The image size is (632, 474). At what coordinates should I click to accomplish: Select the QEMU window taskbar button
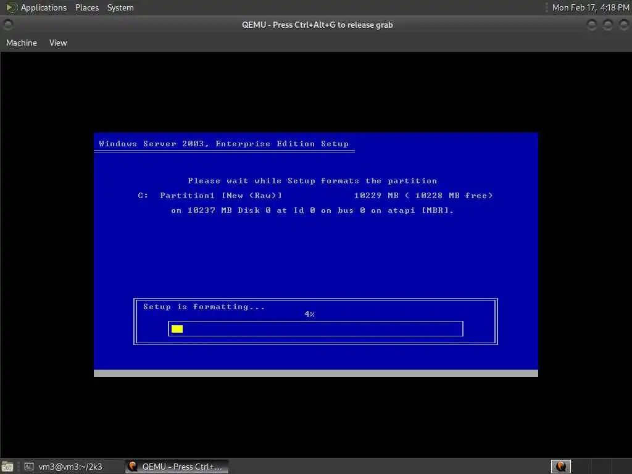coord(177,467)
